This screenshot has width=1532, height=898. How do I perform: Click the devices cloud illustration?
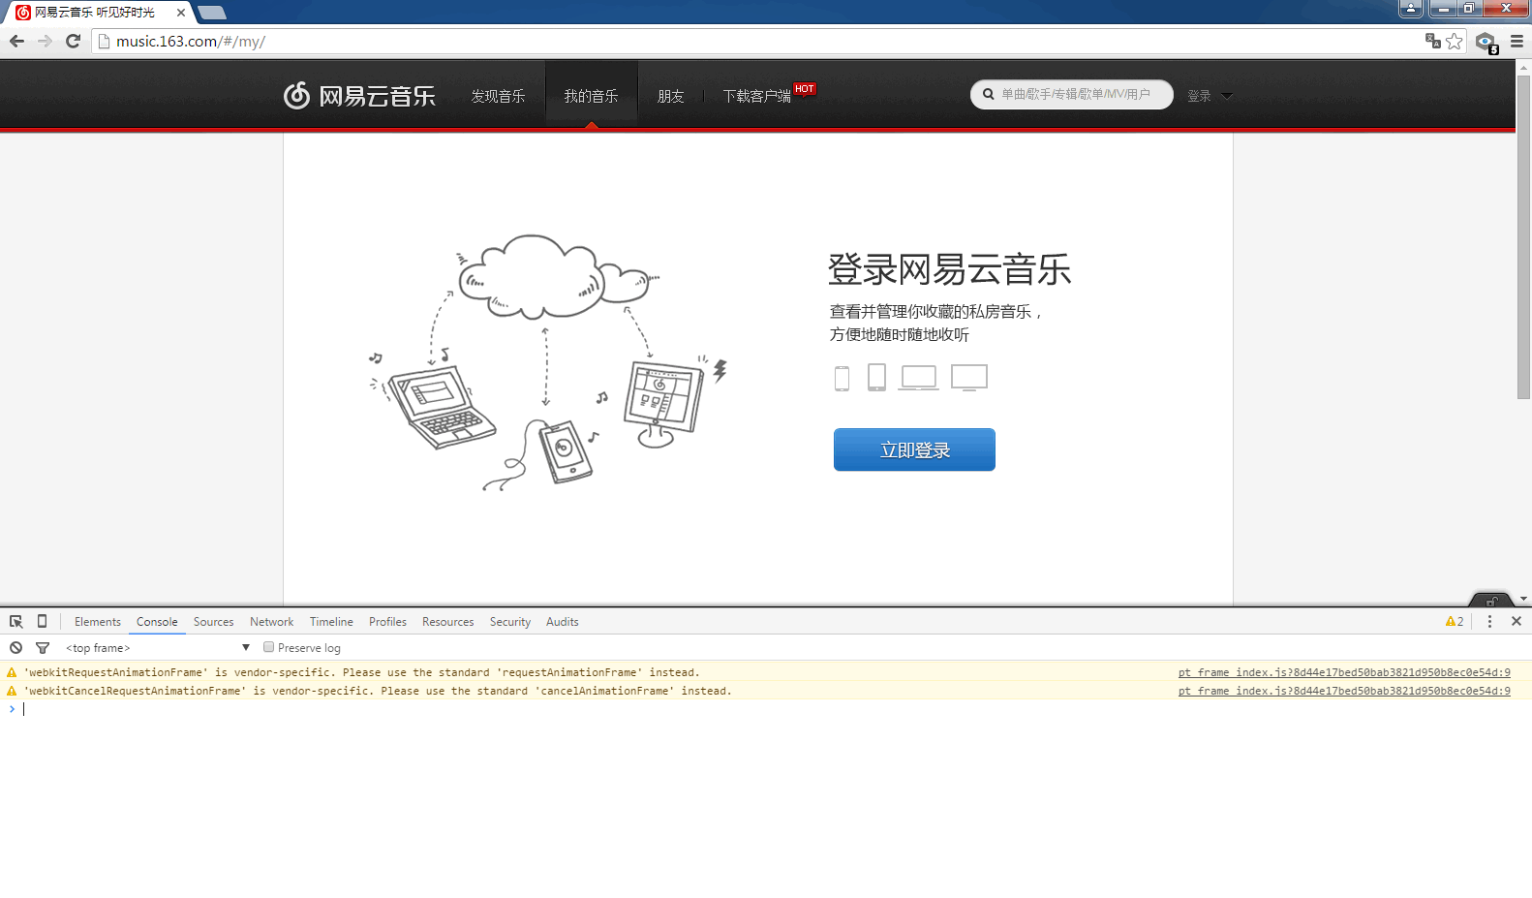(547, 362)
